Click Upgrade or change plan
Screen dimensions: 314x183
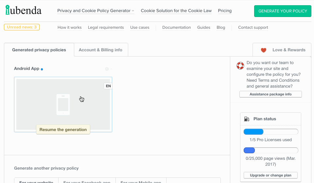pyautogui.click(x=270, y=175)
